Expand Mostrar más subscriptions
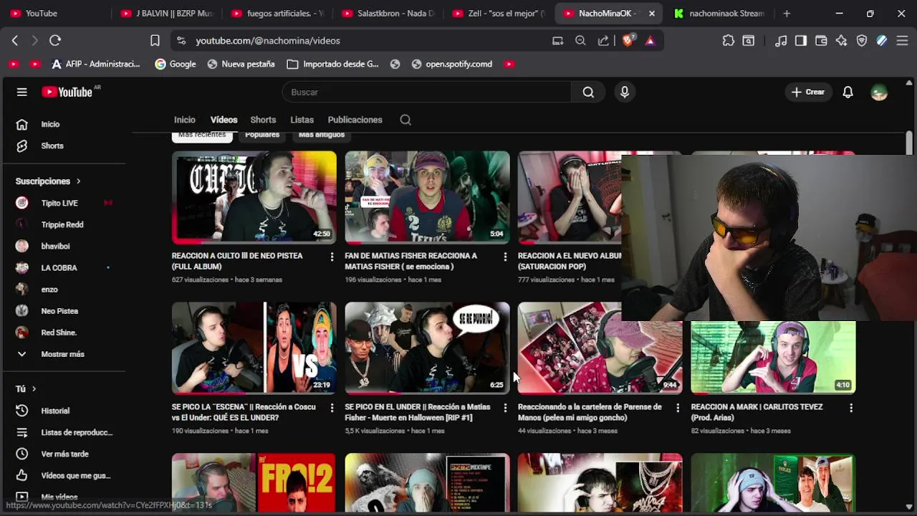Image resolution: width=917 pixels, height=516 pixels. 63,354
